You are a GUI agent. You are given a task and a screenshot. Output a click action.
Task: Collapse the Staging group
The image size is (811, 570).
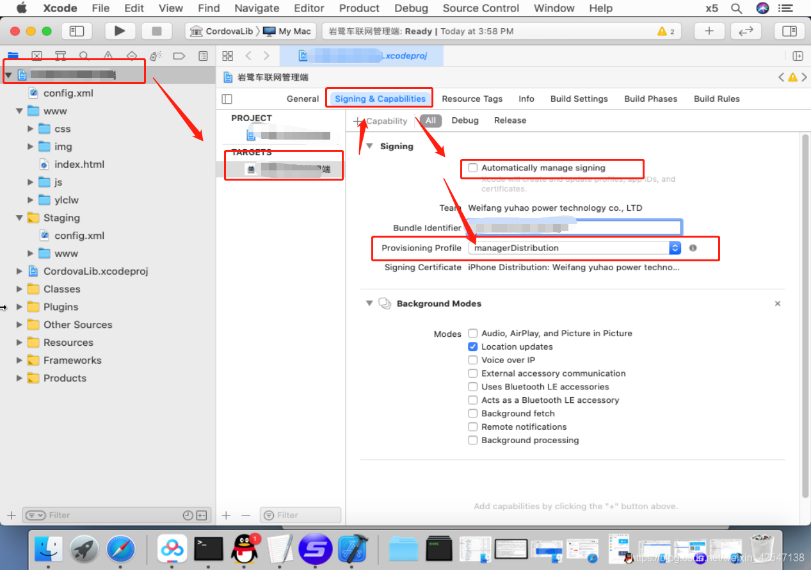click(19, 218)
